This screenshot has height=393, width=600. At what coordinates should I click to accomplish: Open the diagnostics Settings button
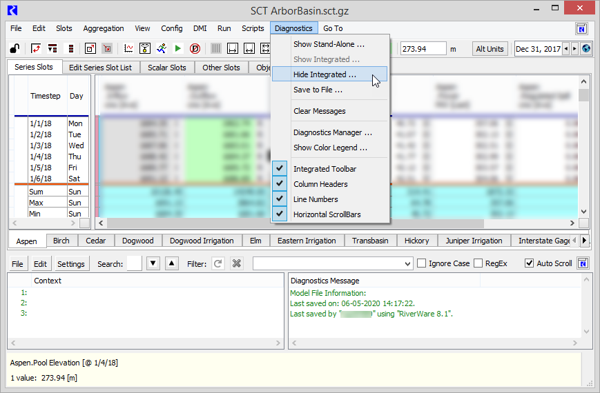pyautogui.click(x=70, y=263)
